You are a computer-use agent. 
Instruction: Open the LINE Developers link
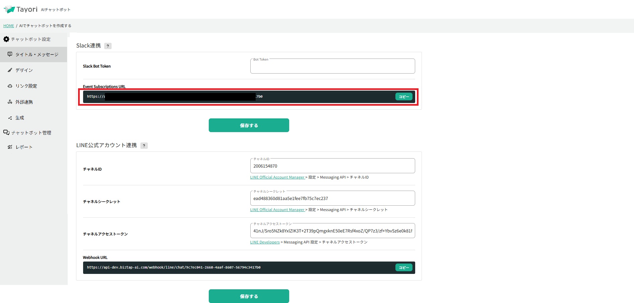265,242
